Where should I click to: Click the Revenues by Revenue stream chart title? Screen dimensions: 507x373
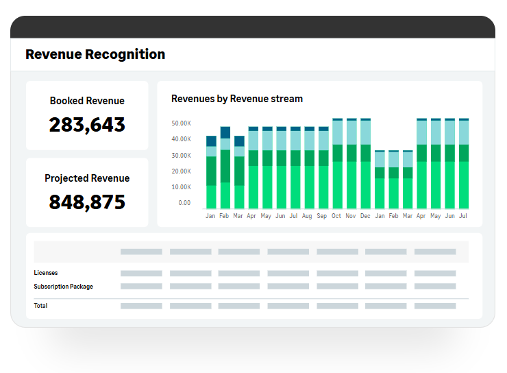tap(237, 99)
